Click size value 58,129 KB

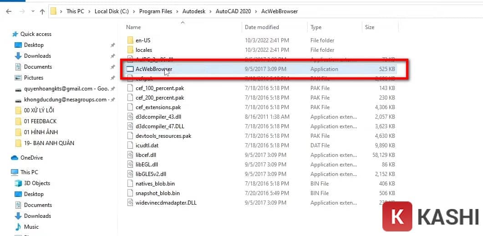pyautogui.click(x=383, y=155)
